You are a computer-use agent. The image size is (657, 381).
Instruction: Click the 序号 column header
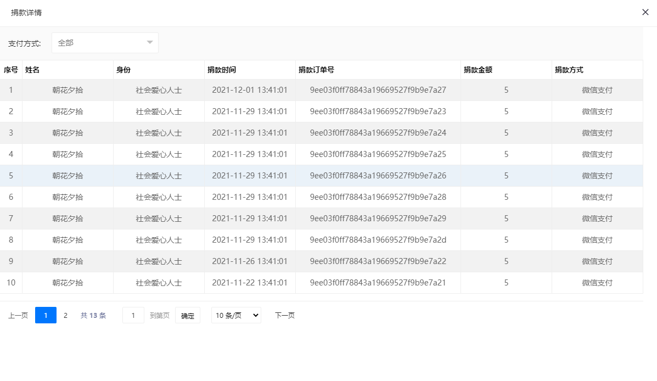(x=10, y=70)
